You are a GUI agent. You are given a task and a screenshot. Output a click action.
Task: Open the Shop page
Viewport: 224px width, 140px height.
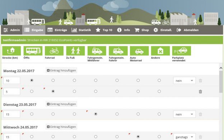click(x=142, y=30)
